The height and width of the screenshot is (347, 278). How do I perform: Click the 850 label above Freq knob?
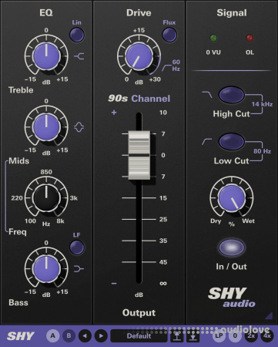46,172
